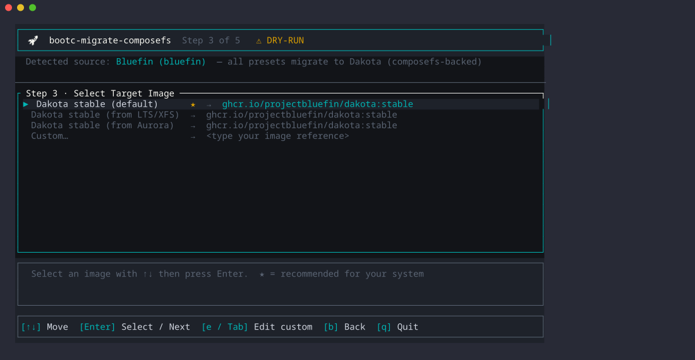Click the arrow in the Custom… row
Viewport: 695px width, 360px height.
tap(193, 137)
